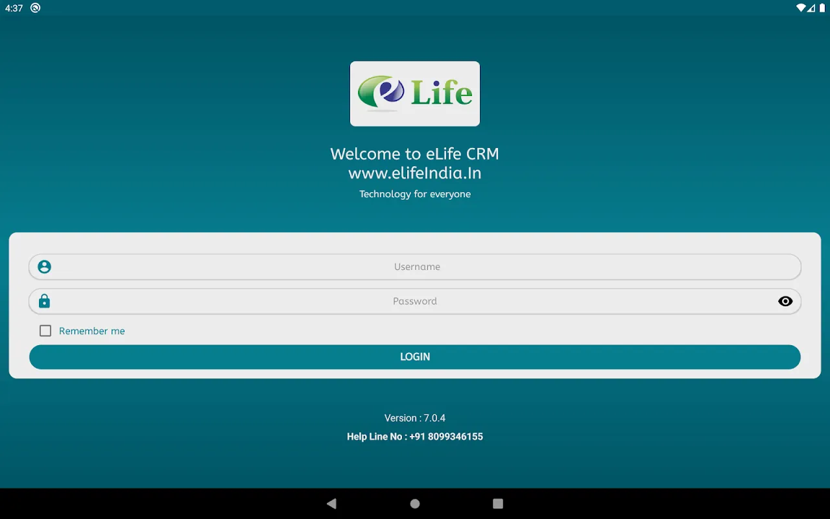Click the padlock icon in Password field
Viewport: 830px width, 519px height.
tap(44, 301)
